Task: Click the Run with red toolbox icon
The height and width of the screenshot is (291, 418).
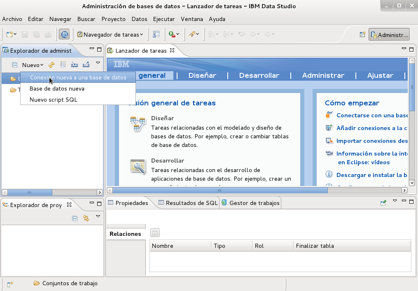Action: pos(172,35)
